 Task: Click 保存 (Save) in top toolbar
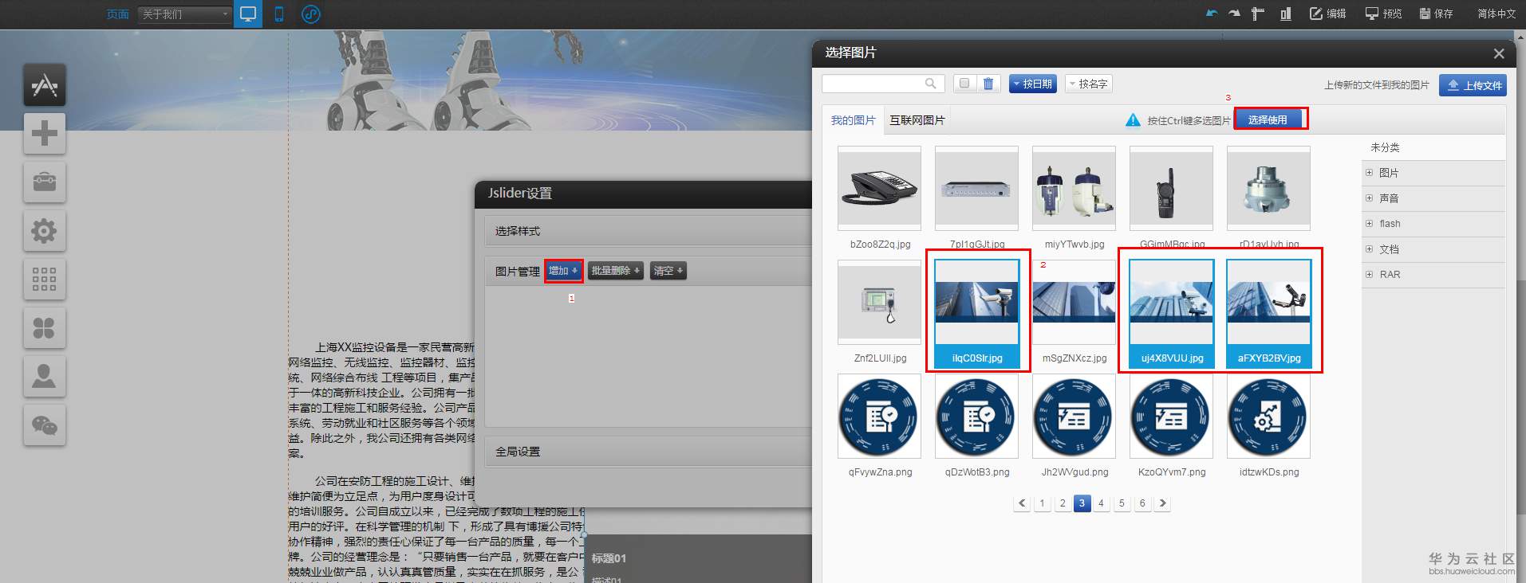[x=1436, y=14]
